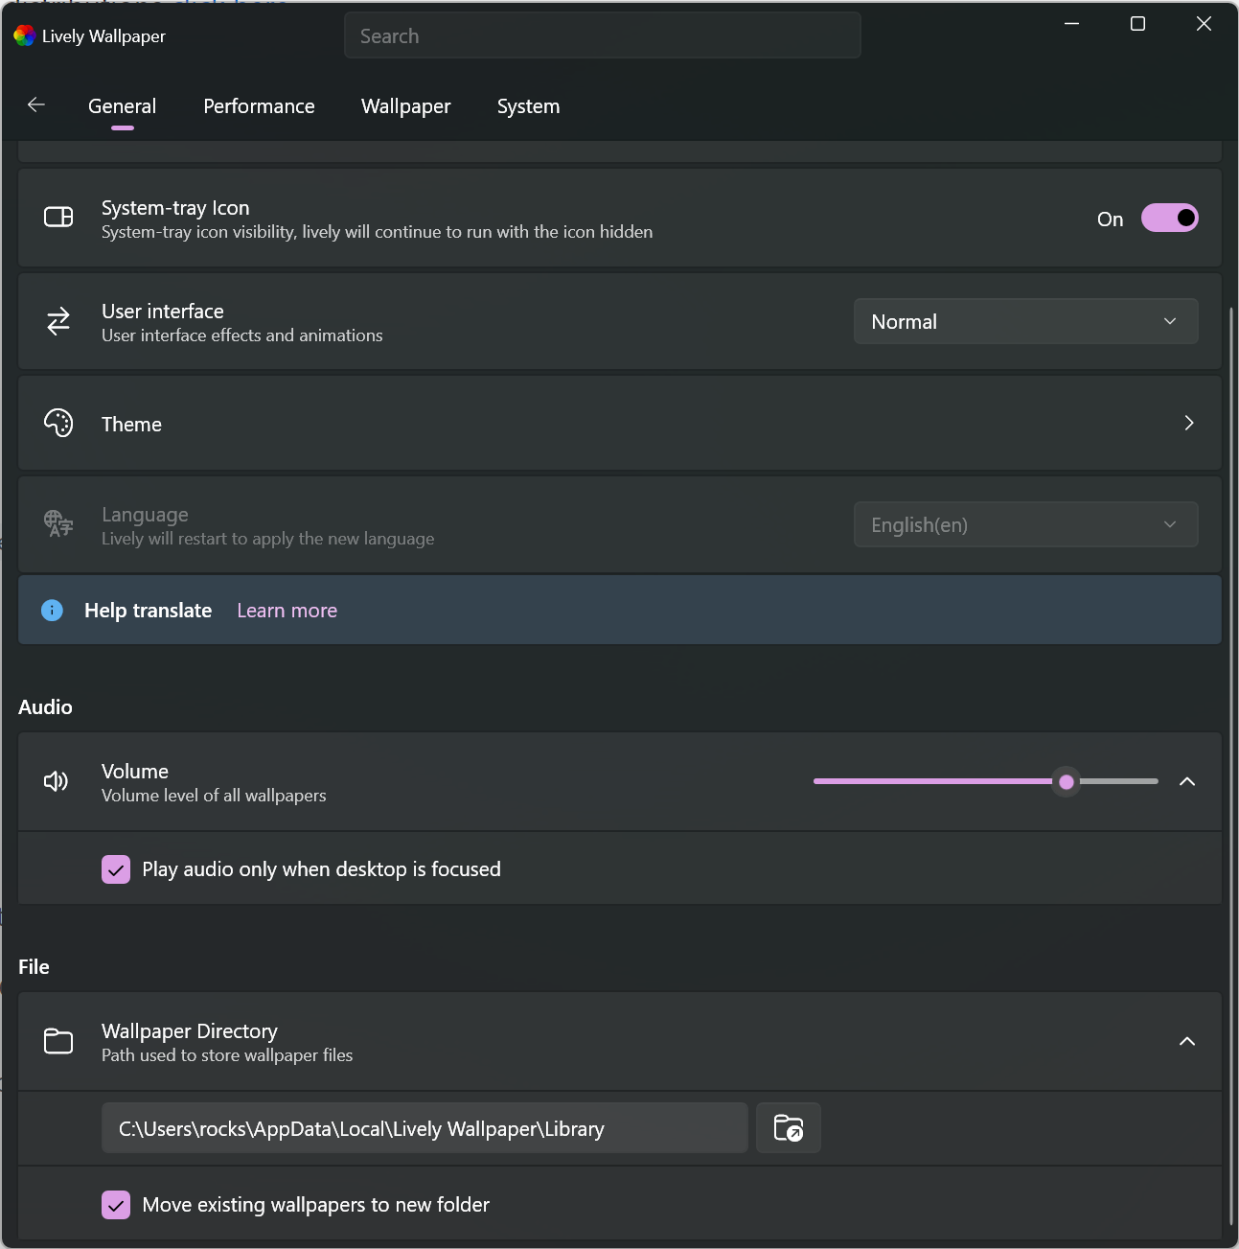1239x1249 pixels.
Task: Disable the System-tray Icon toggle
Action: point(1169,218)
